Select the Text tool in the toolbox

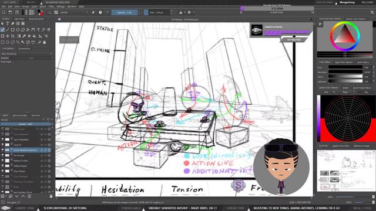[x=8, y=23]
